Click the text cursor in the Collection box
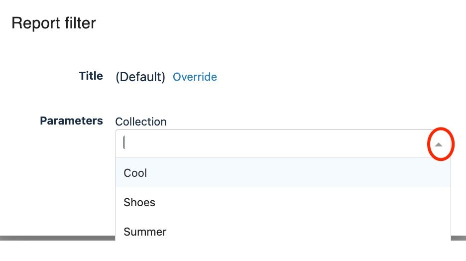 (124, 143)
